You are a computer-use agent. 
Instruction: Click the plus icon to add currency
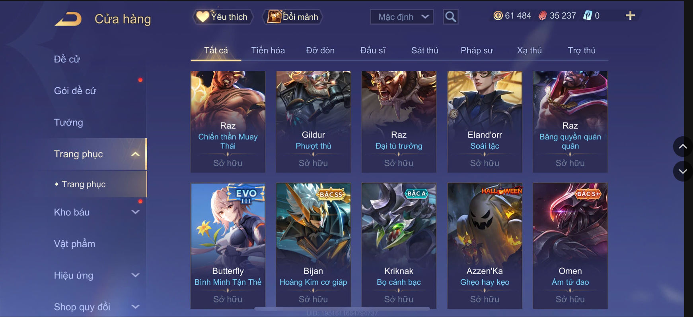[x=630, y=16]
